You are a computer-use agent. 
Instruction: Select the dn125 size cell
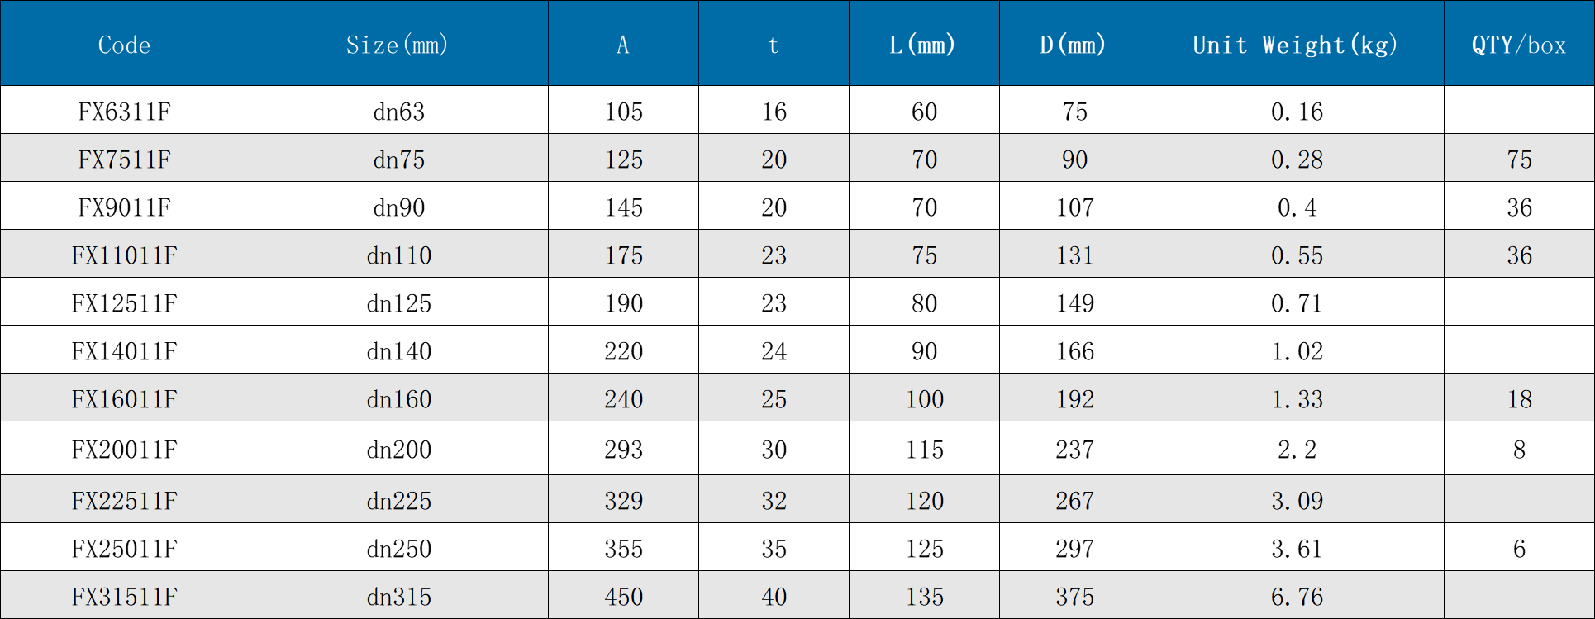tap(398, 303)
